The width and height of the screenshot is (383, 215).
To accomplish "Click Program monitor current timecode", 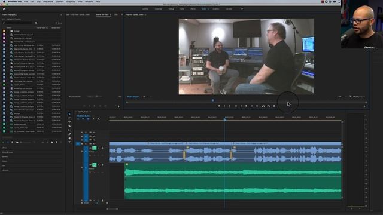I will 133,97.
